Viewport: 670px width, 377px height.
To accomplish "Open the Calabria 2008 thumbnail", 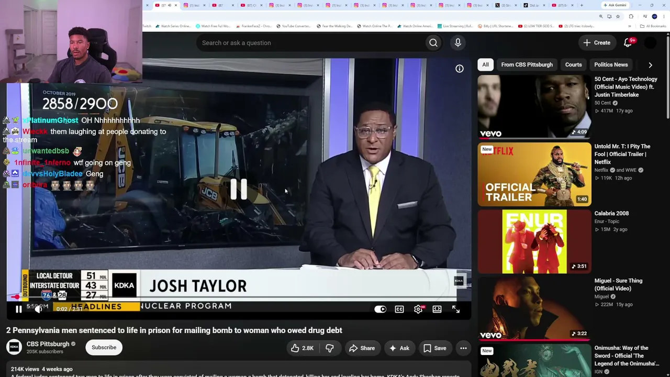I will pyautogui.click(x=534, y=241).
